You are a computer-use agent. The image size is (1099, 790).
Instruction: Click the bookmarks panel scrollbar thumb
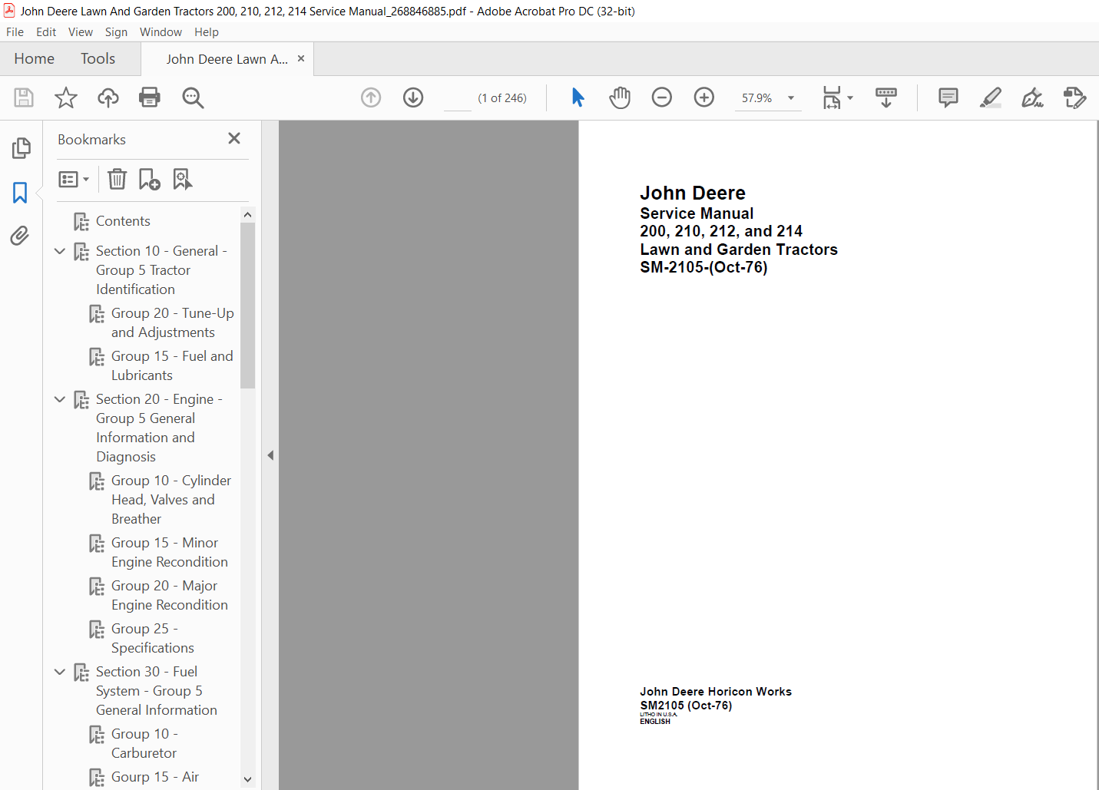click(x=247, y=306)
